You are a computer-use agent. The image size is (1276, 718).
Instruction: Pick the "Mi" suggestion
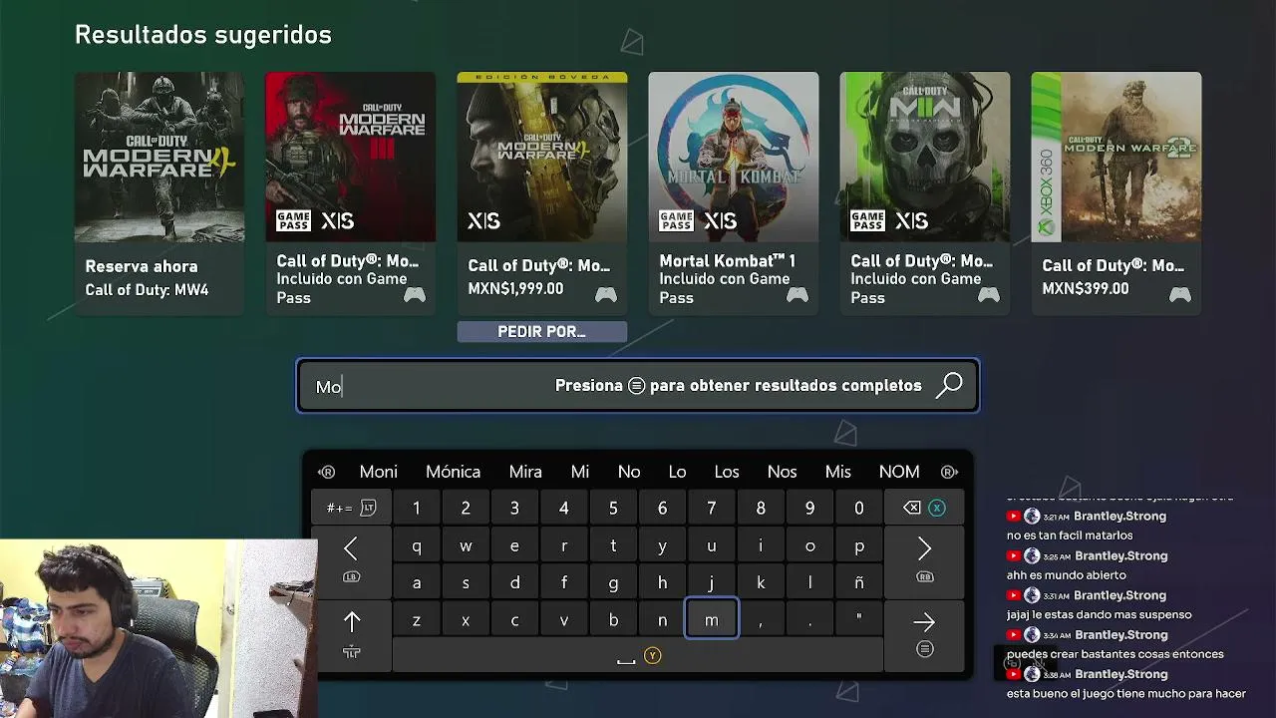580,472
